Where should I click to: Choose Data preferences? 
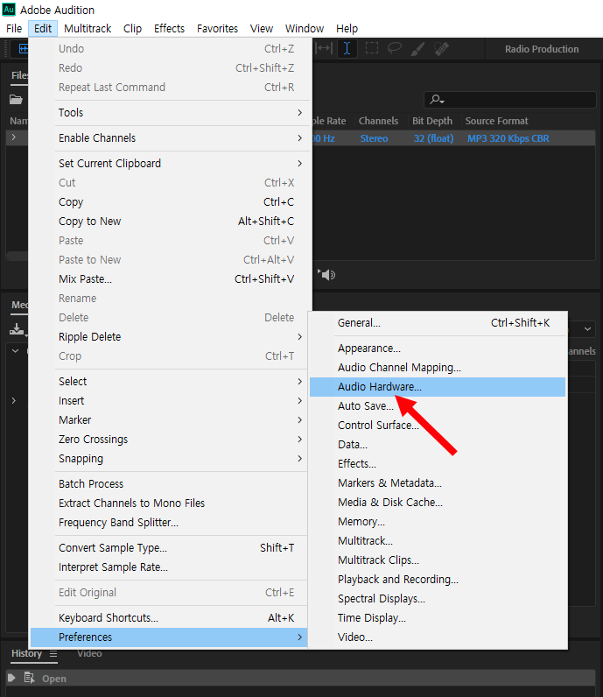click(438, 445)
